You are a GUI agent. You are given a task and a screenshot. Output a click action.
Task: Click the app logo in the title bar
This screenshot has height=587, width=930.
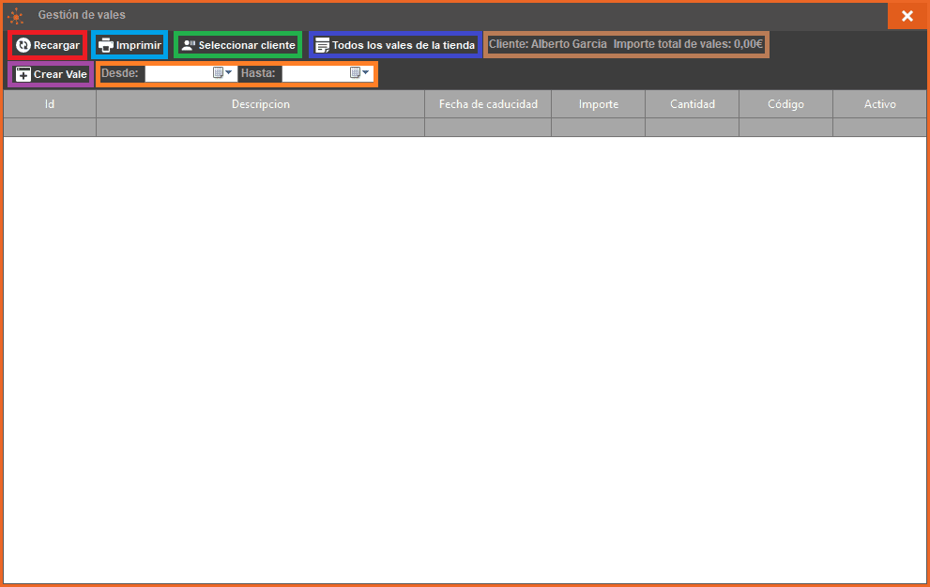point(16,16)
